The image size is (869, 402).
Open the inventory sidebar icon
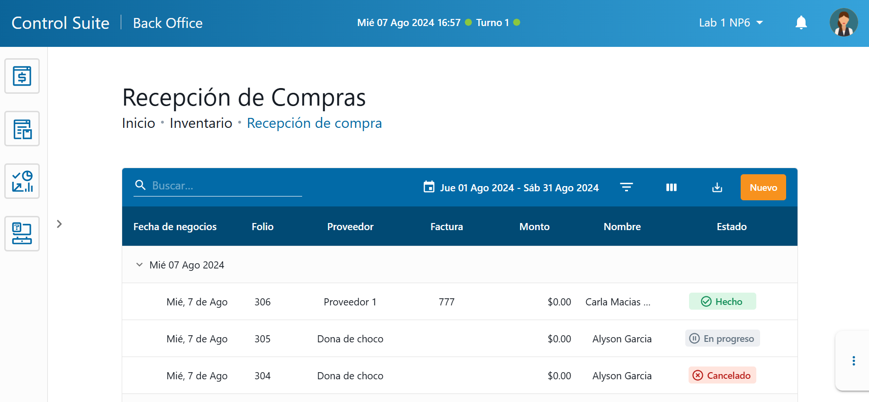[22, 129]
